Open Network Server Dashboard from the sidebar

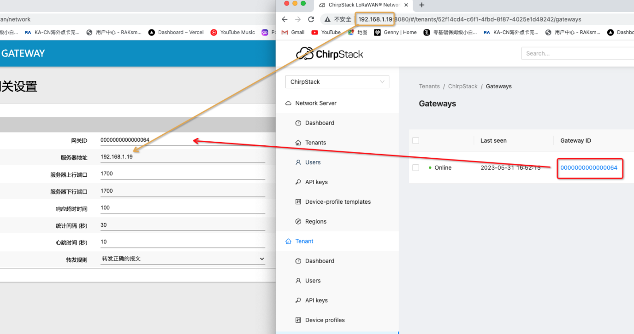319,123
